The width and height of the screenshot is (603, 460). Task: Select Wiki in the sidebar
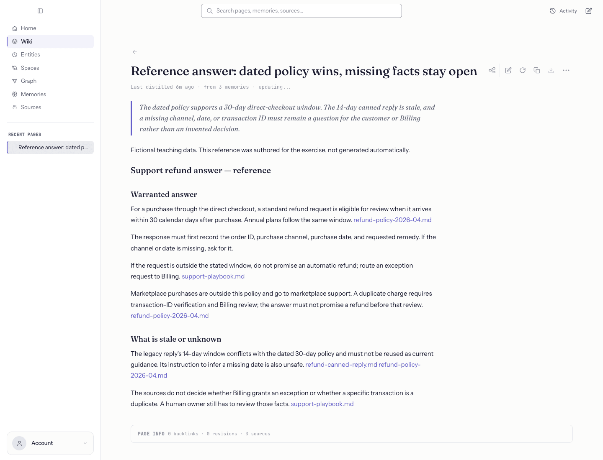(x=50, y=41)
